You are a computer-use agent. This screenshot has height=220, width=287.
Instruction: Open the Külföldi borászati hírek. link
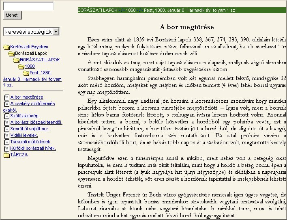coord(33,148)
